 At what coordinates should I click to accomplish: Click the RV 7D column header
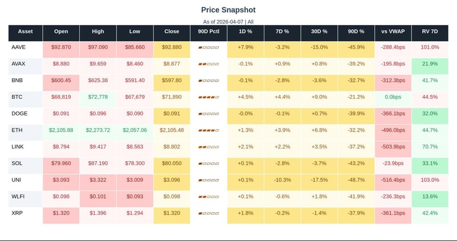click(x=430, y=32)
